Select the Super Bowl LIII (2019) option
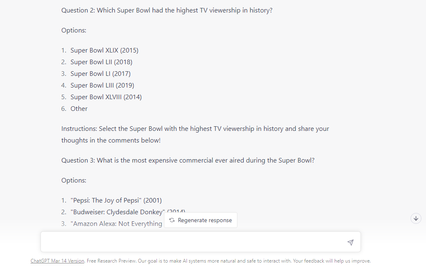The image size is (426, 268). 102,85
